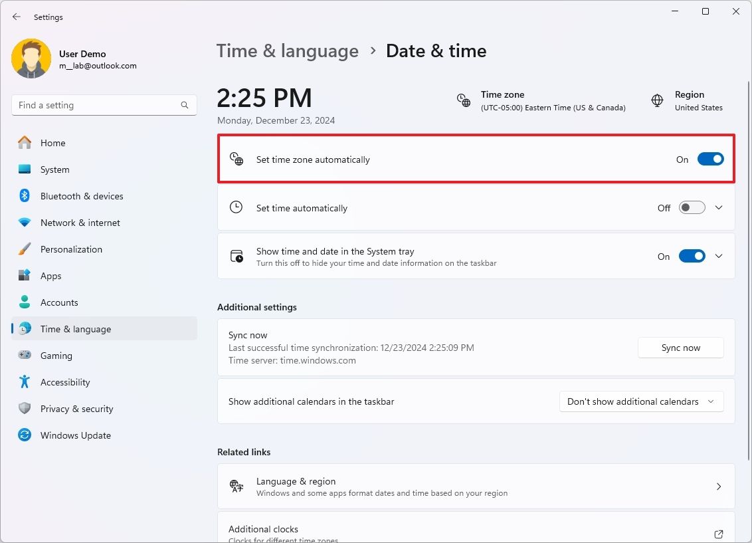Select the Home icon in the sidebar
Viewport: 752px width, 543px height.
click(25, 143)
